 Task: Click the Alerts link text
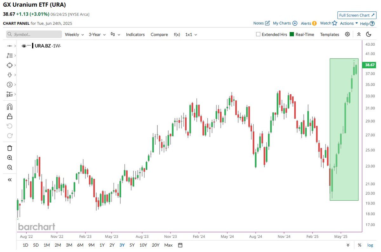[306, 23]
